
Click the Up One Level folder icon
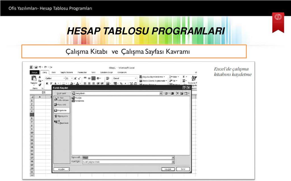pos(172,93)
